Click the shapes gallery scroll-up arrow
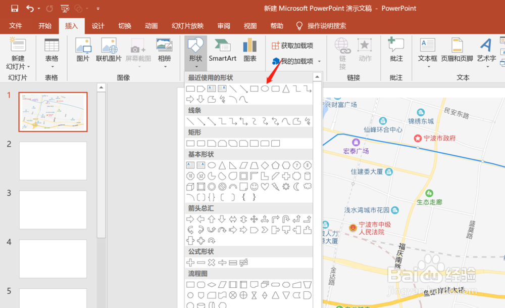This screenshot has height=308, width=505. pos(317,77)
